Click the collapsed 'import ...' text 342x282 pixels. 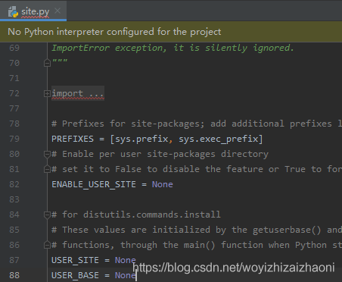[x=78, y=93]
